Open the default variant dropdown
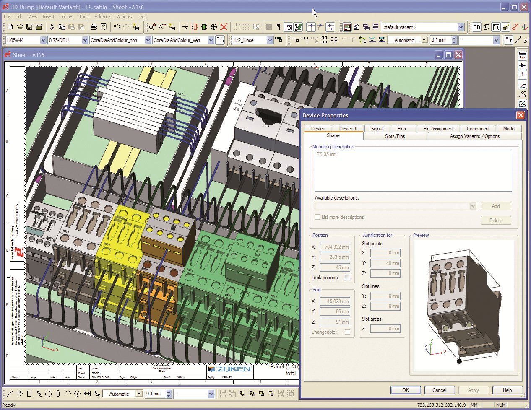Screen dimensions: 531x410 461,27
